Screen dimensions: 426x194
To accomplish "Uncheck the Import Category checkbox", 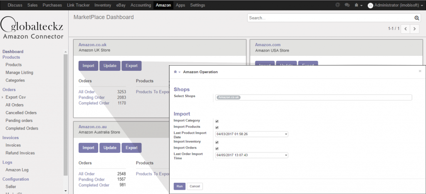I will (x=217, y=121).
